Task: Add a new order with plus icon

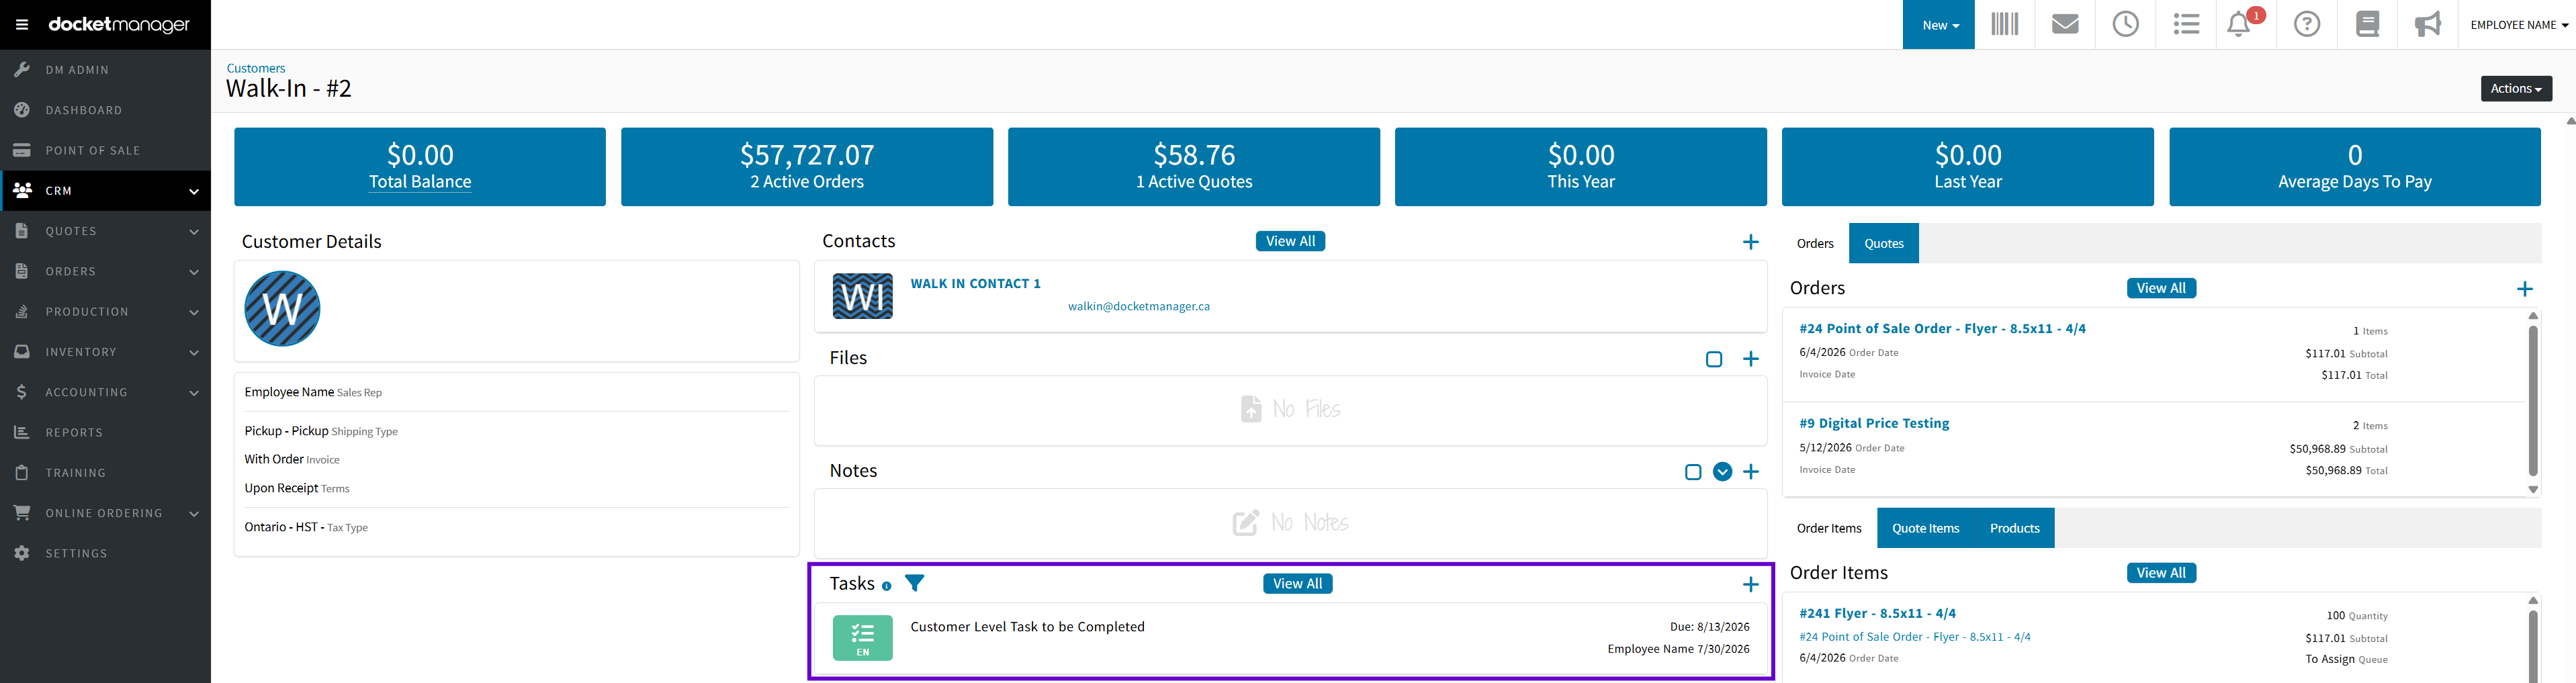Action: (x=2524, y=289)
